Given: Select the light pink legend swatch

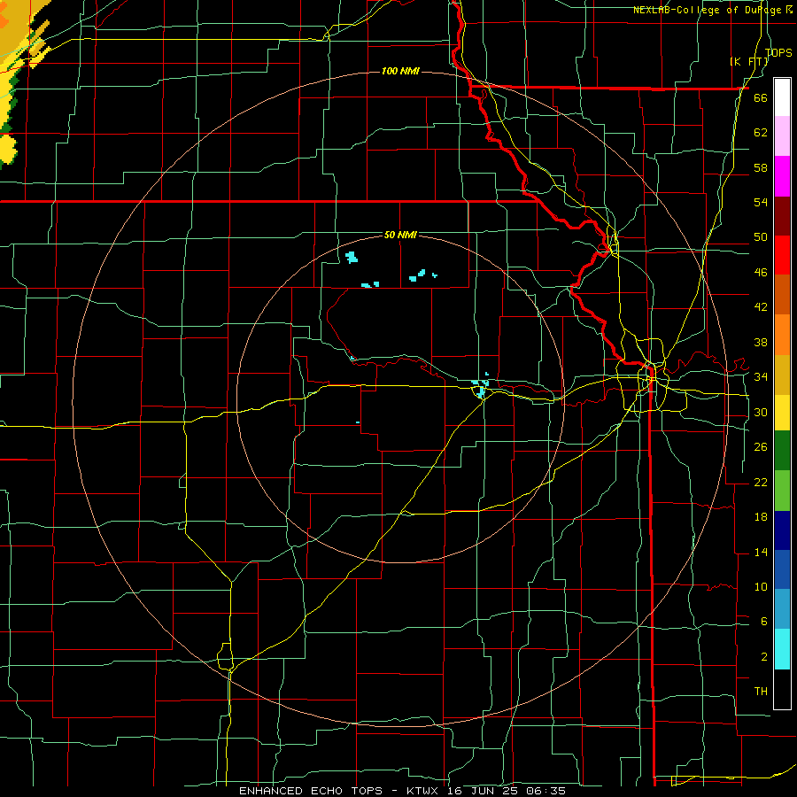Looking at the screenshot, I should coord(782,135).
